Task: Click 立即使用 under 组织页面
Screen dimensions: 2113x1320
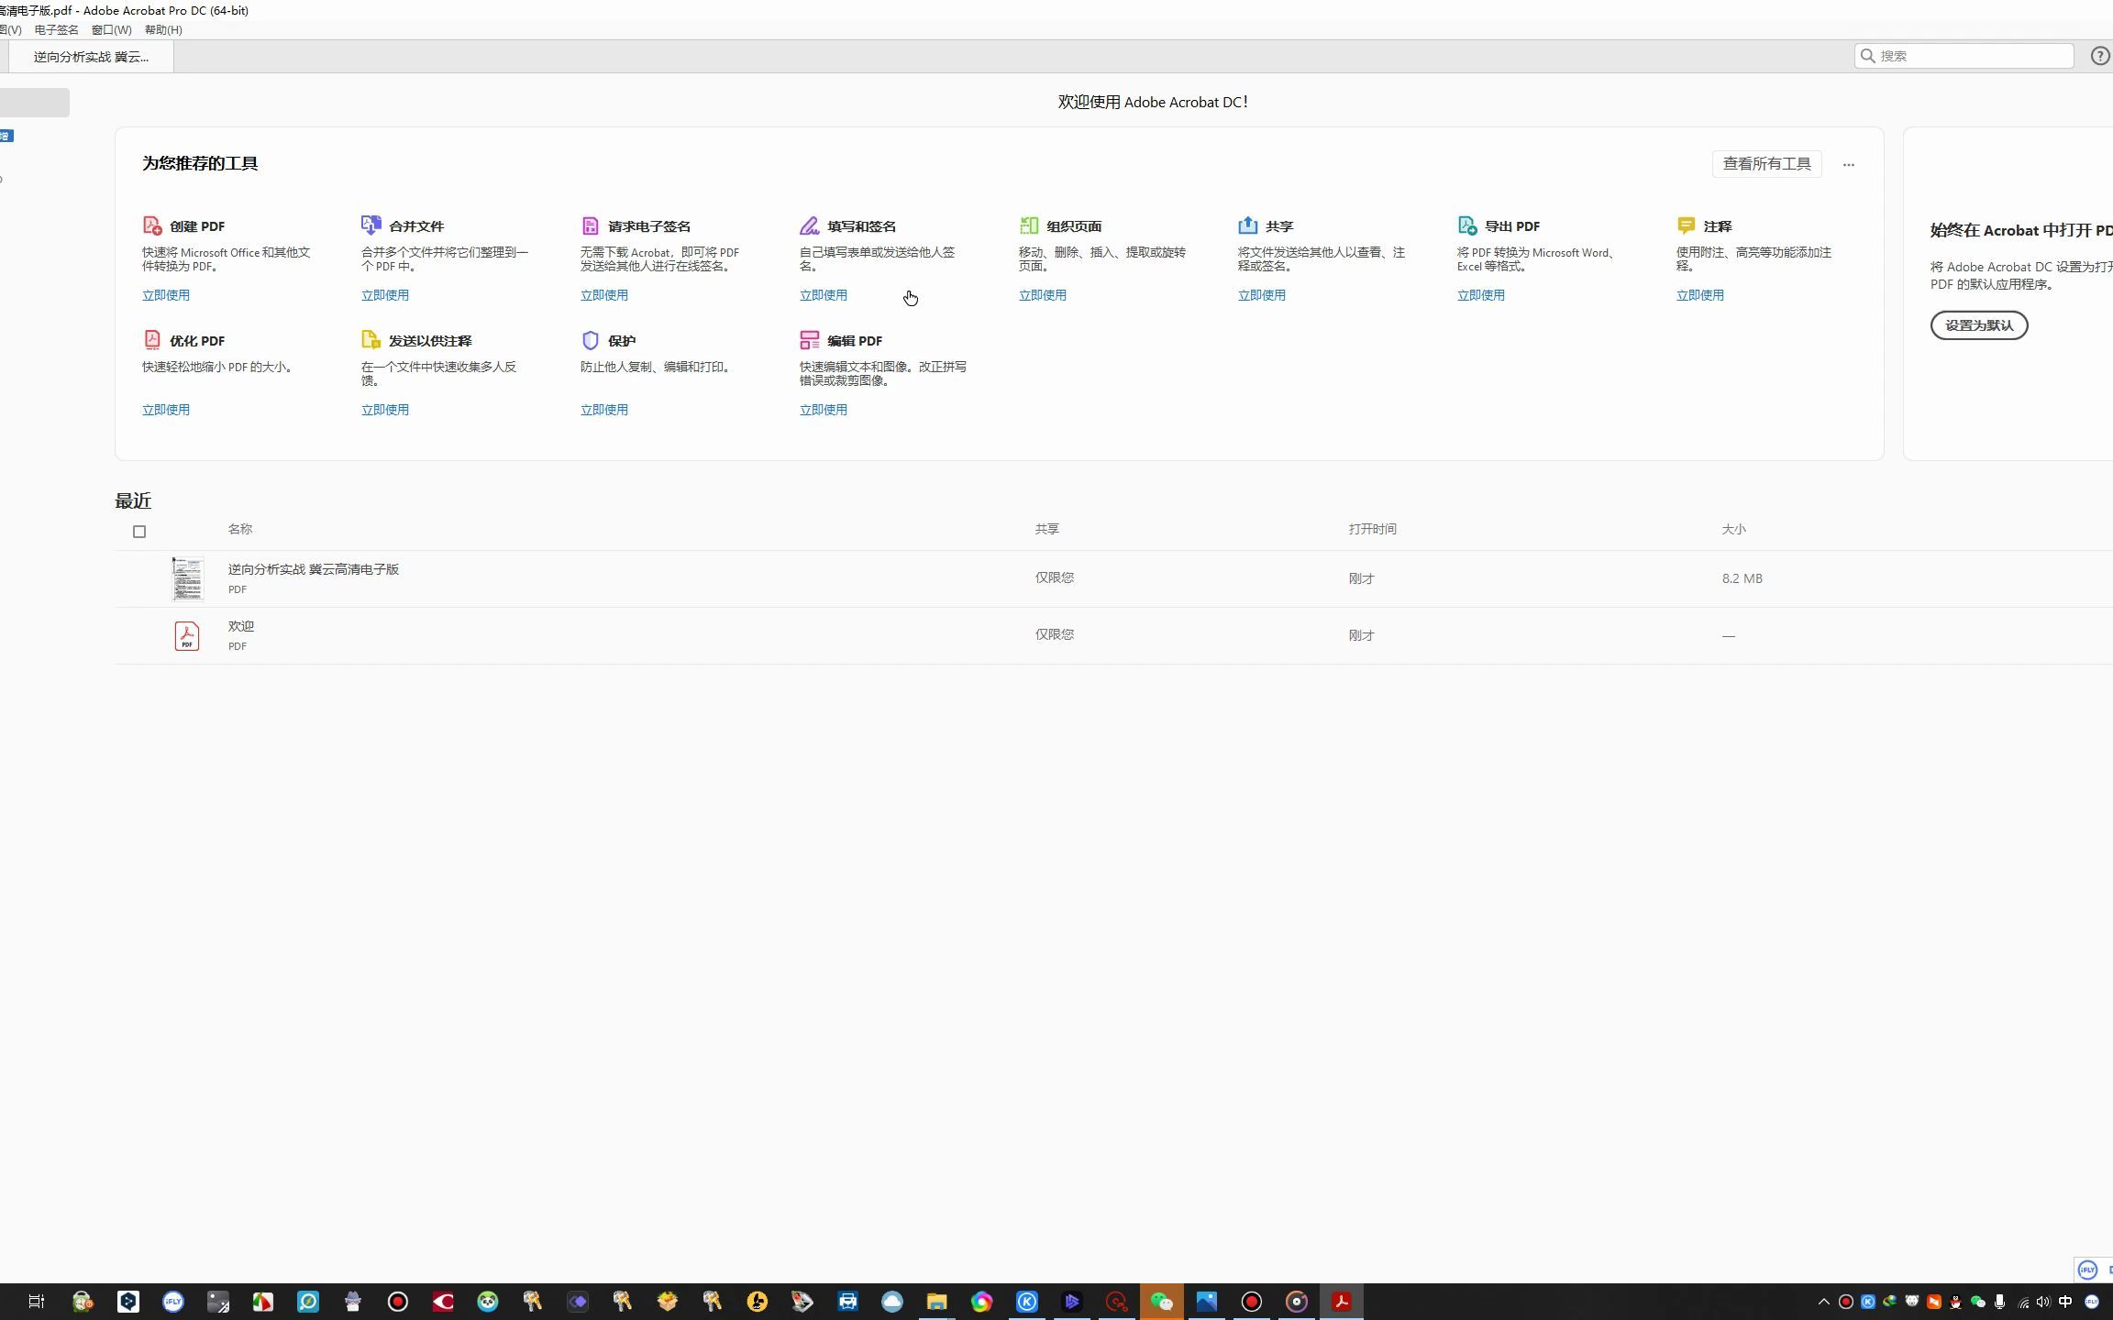Action: [1043, 295]
